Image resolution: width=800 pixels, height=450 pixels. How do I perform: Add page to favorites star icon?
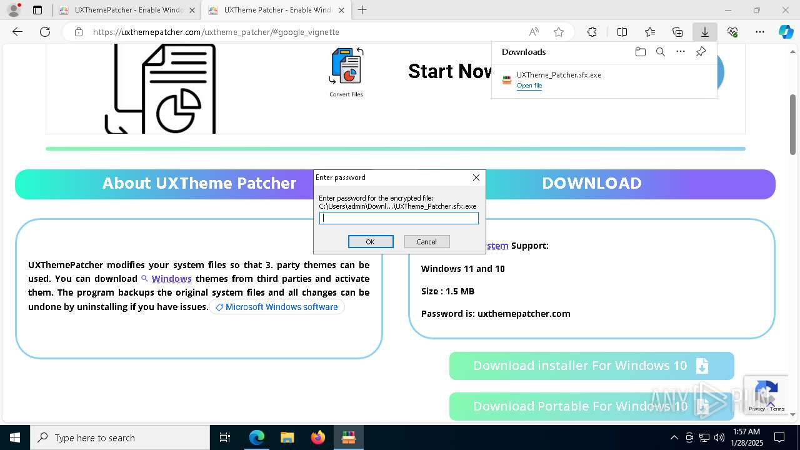[x=559, y=32]
